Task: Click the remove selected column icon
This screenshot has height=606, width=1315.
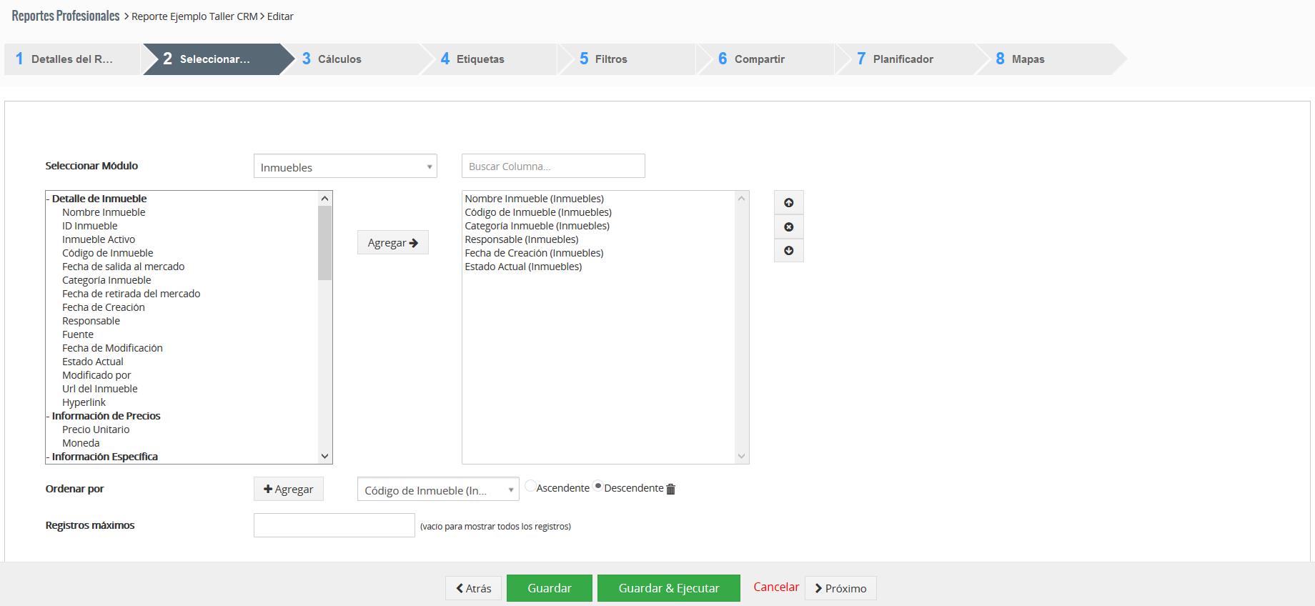Action: [788, 227]
